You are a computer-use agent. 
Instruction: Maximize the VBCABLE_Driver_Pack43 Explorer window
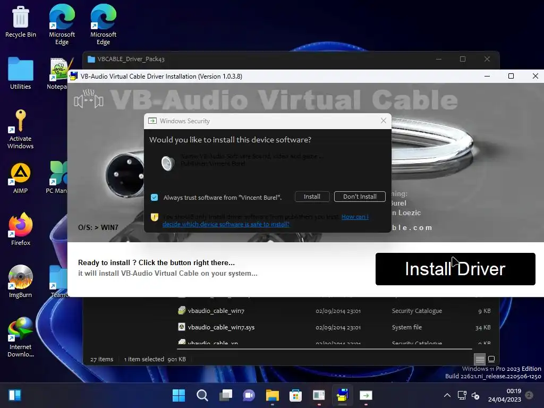(463, 59)
